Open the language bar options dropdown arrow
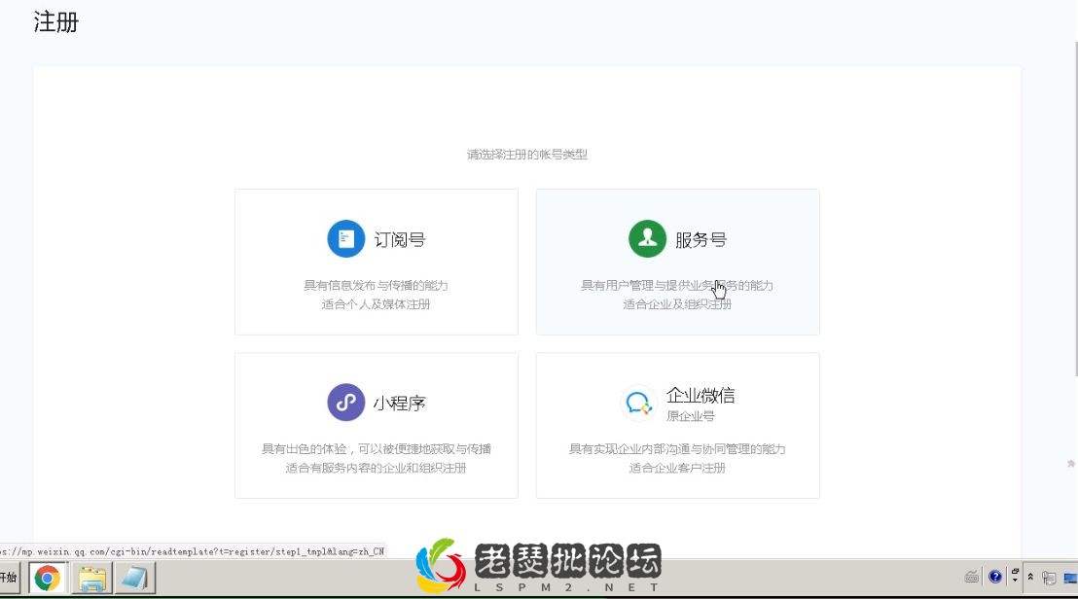This screenshot has width=1078, height=599. tap(1015, 581)
